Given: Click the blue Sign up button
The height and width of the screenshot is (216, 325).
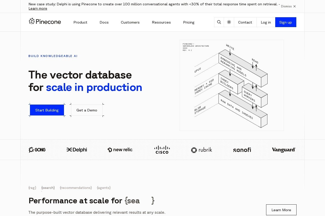Looking at the screenshot, I should click(x=286, y=22).
